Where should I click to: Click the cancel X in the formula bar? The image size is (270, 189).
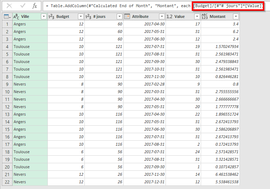10,6
